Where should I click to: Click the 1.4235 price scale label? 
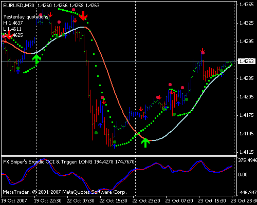click(247, 78)
